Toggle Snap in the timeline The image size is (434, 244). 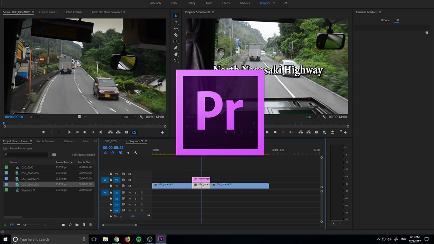(113, 153)
